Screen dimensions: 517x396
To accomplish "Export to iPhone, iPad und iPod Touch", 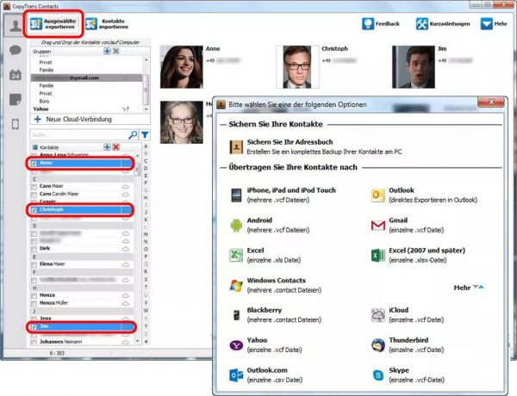I will click(283, 195).
